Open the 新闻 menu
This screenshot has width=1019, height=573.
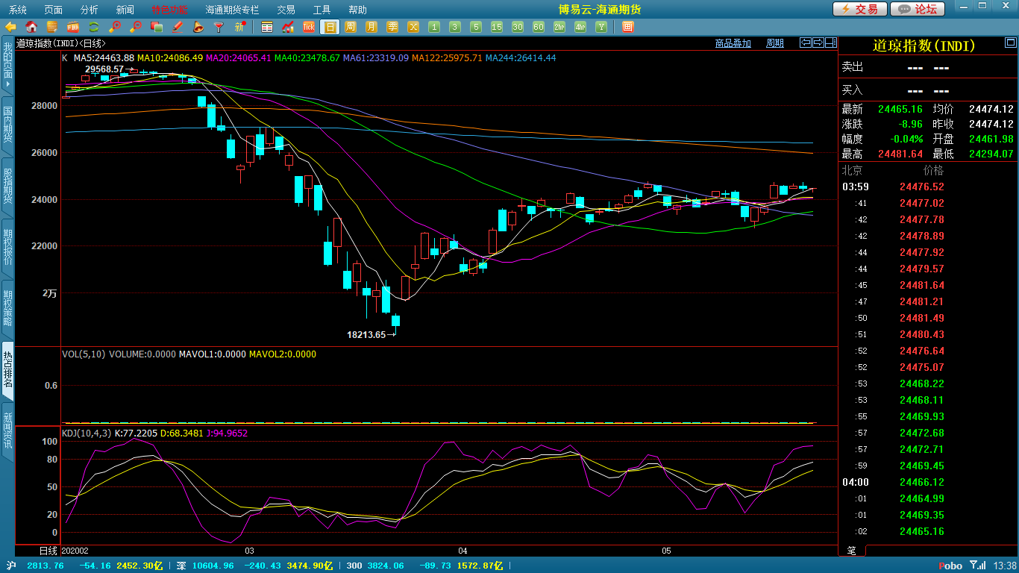[125, 10]
